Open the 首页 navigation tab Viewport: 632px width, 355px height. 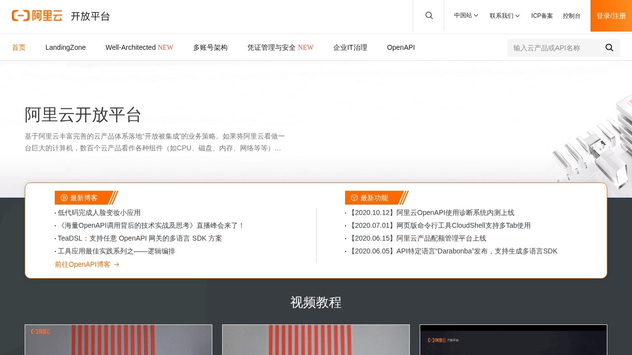click(19, 48)
